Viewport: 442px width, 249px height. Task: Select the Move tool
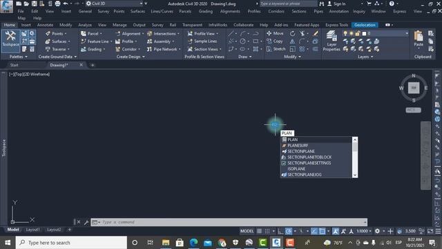coord(275,33)
